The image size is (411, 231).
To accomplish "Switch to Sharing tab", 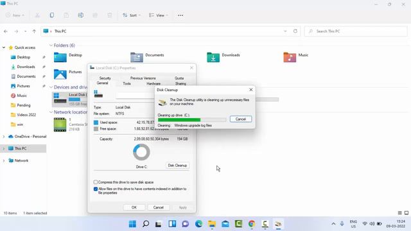I will point(180,83).
